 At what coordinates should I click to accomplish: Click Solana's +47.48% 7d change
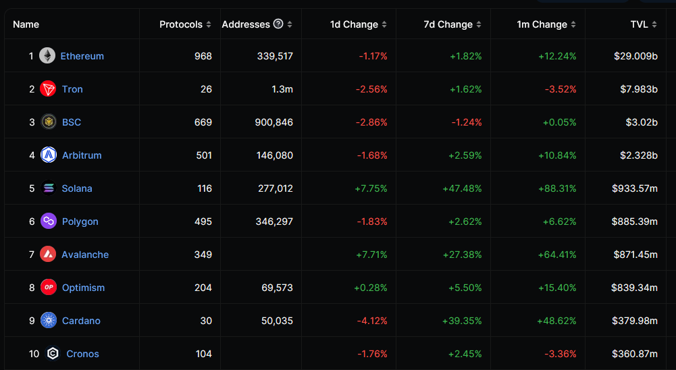click(462, 188)
